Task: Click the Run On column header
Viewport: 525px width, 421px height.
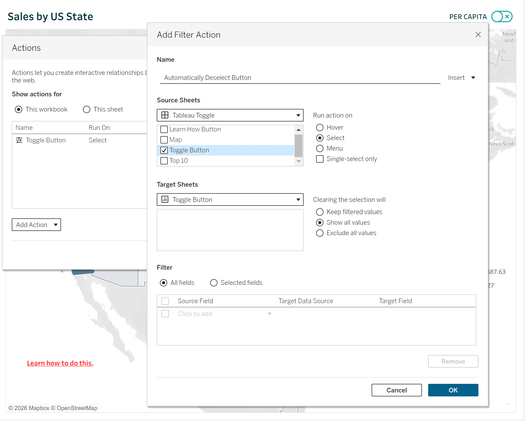Action: coord(99,128)
